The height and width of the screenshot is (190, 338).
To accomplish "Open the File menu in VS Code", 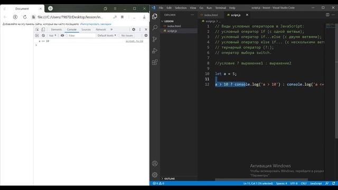I will tap(161, 8).
